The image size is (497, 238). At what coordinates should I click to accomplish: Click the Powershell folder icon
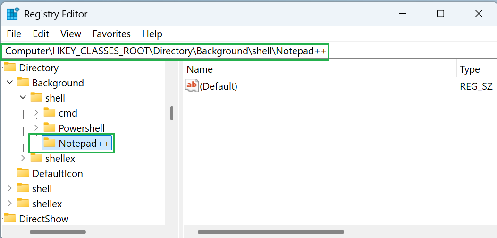pyautogui.click(x=50, y=127)
